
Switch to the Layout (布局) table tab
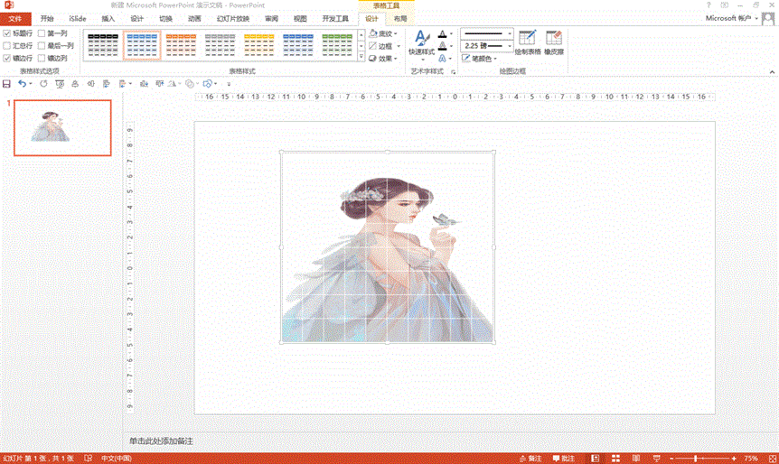coord(400,18)
